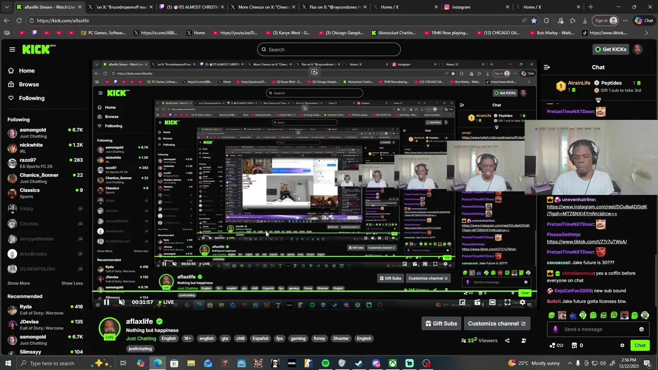Go to Home in Kick sidebar
This screenshot has height=370, width=658.
point(27,71)
